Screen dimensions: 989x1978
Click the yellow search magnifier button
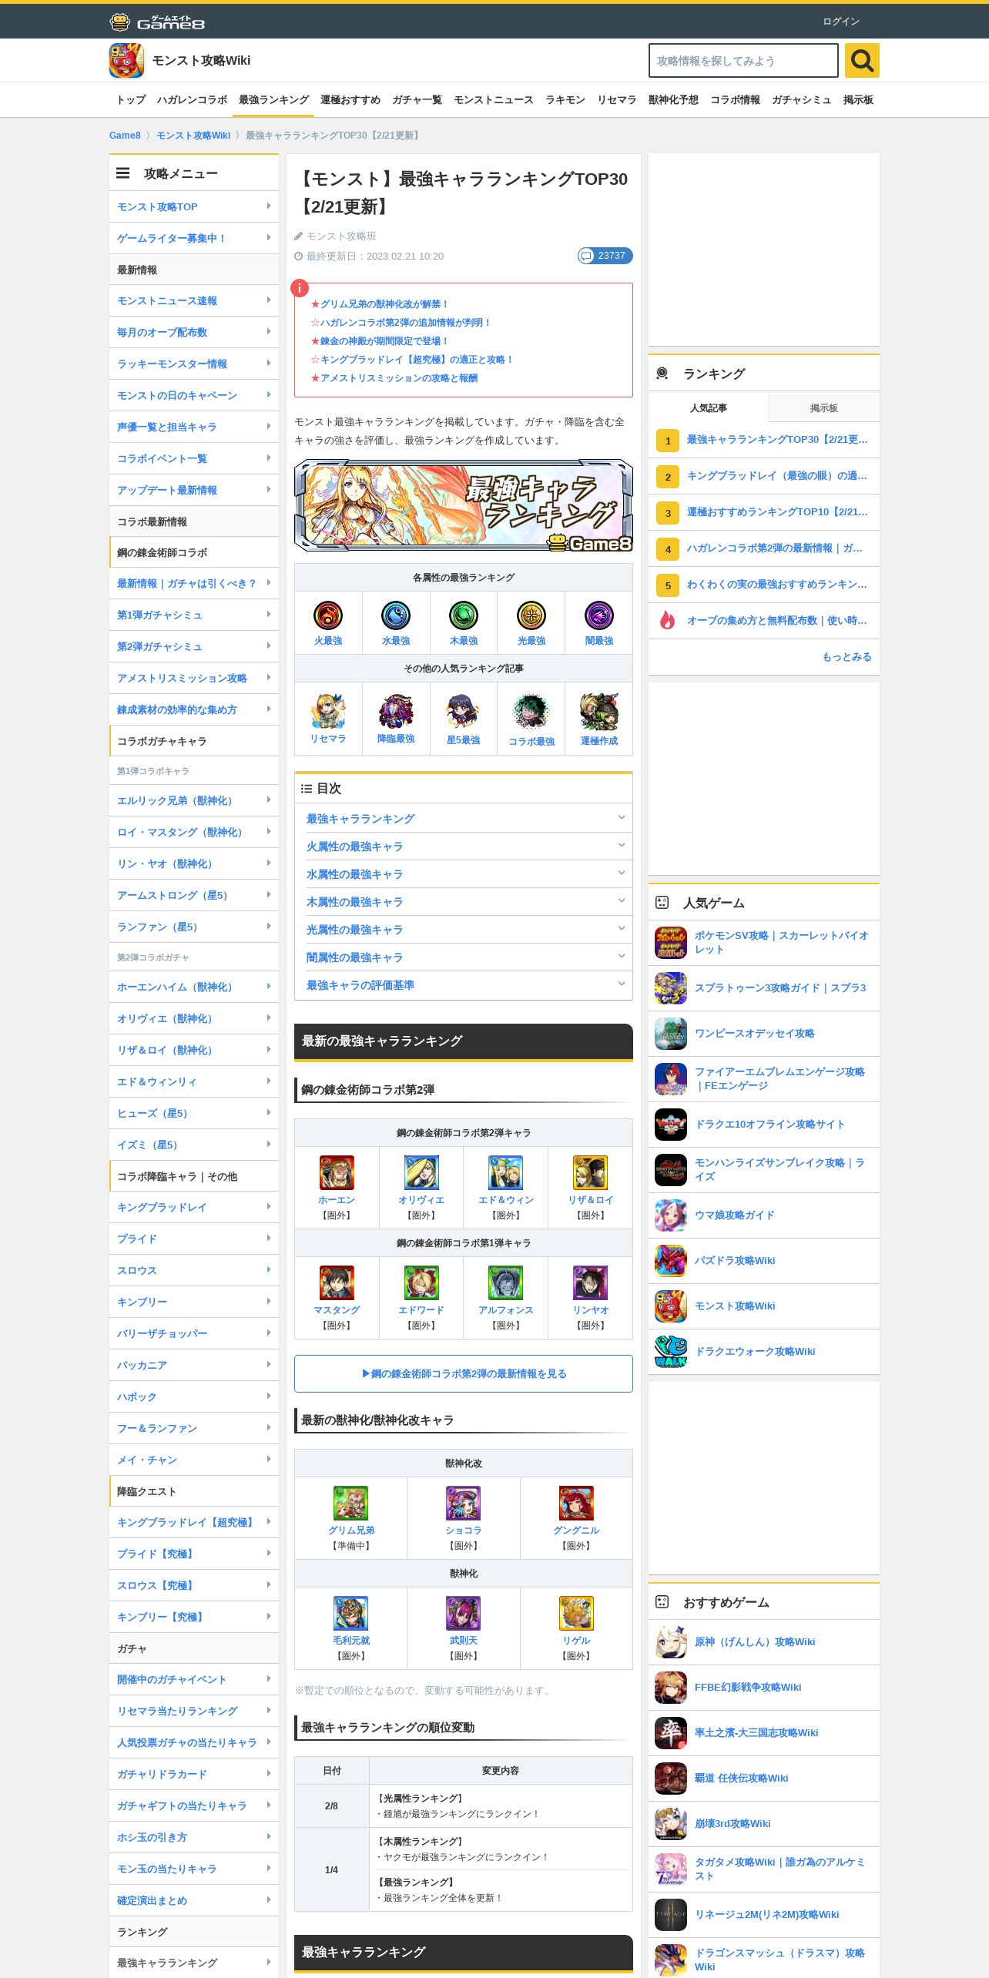pos(862,60)
